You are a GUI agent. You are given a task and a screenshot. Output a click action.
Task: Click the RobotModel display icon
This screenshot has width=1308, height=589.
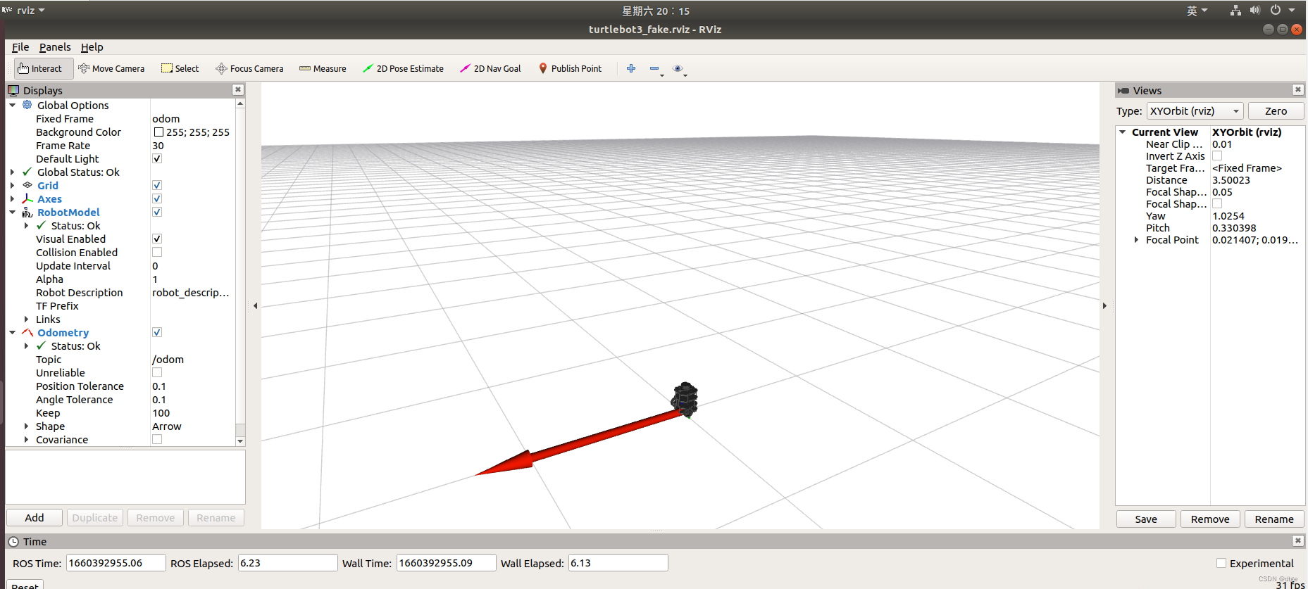[27, 212]
